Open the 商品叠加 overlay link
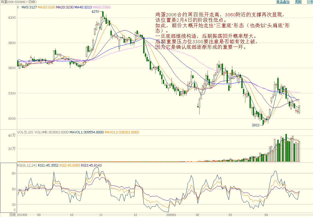The width and height of the screenshot is (313, 217). click(x=283, y=2)
